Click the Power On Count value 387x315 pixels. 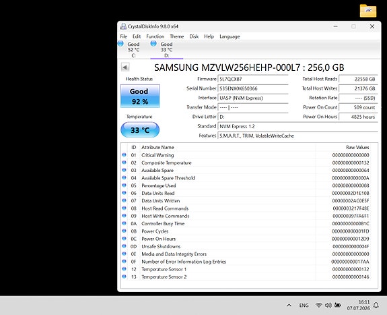click(358, 107)
